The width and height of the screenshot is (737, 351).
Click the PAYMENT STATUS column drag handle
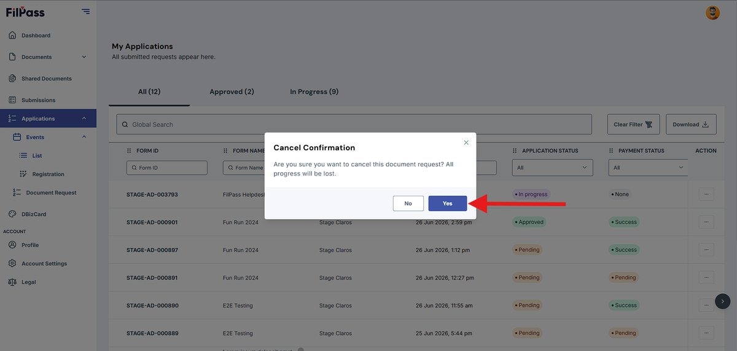point(611,151)
